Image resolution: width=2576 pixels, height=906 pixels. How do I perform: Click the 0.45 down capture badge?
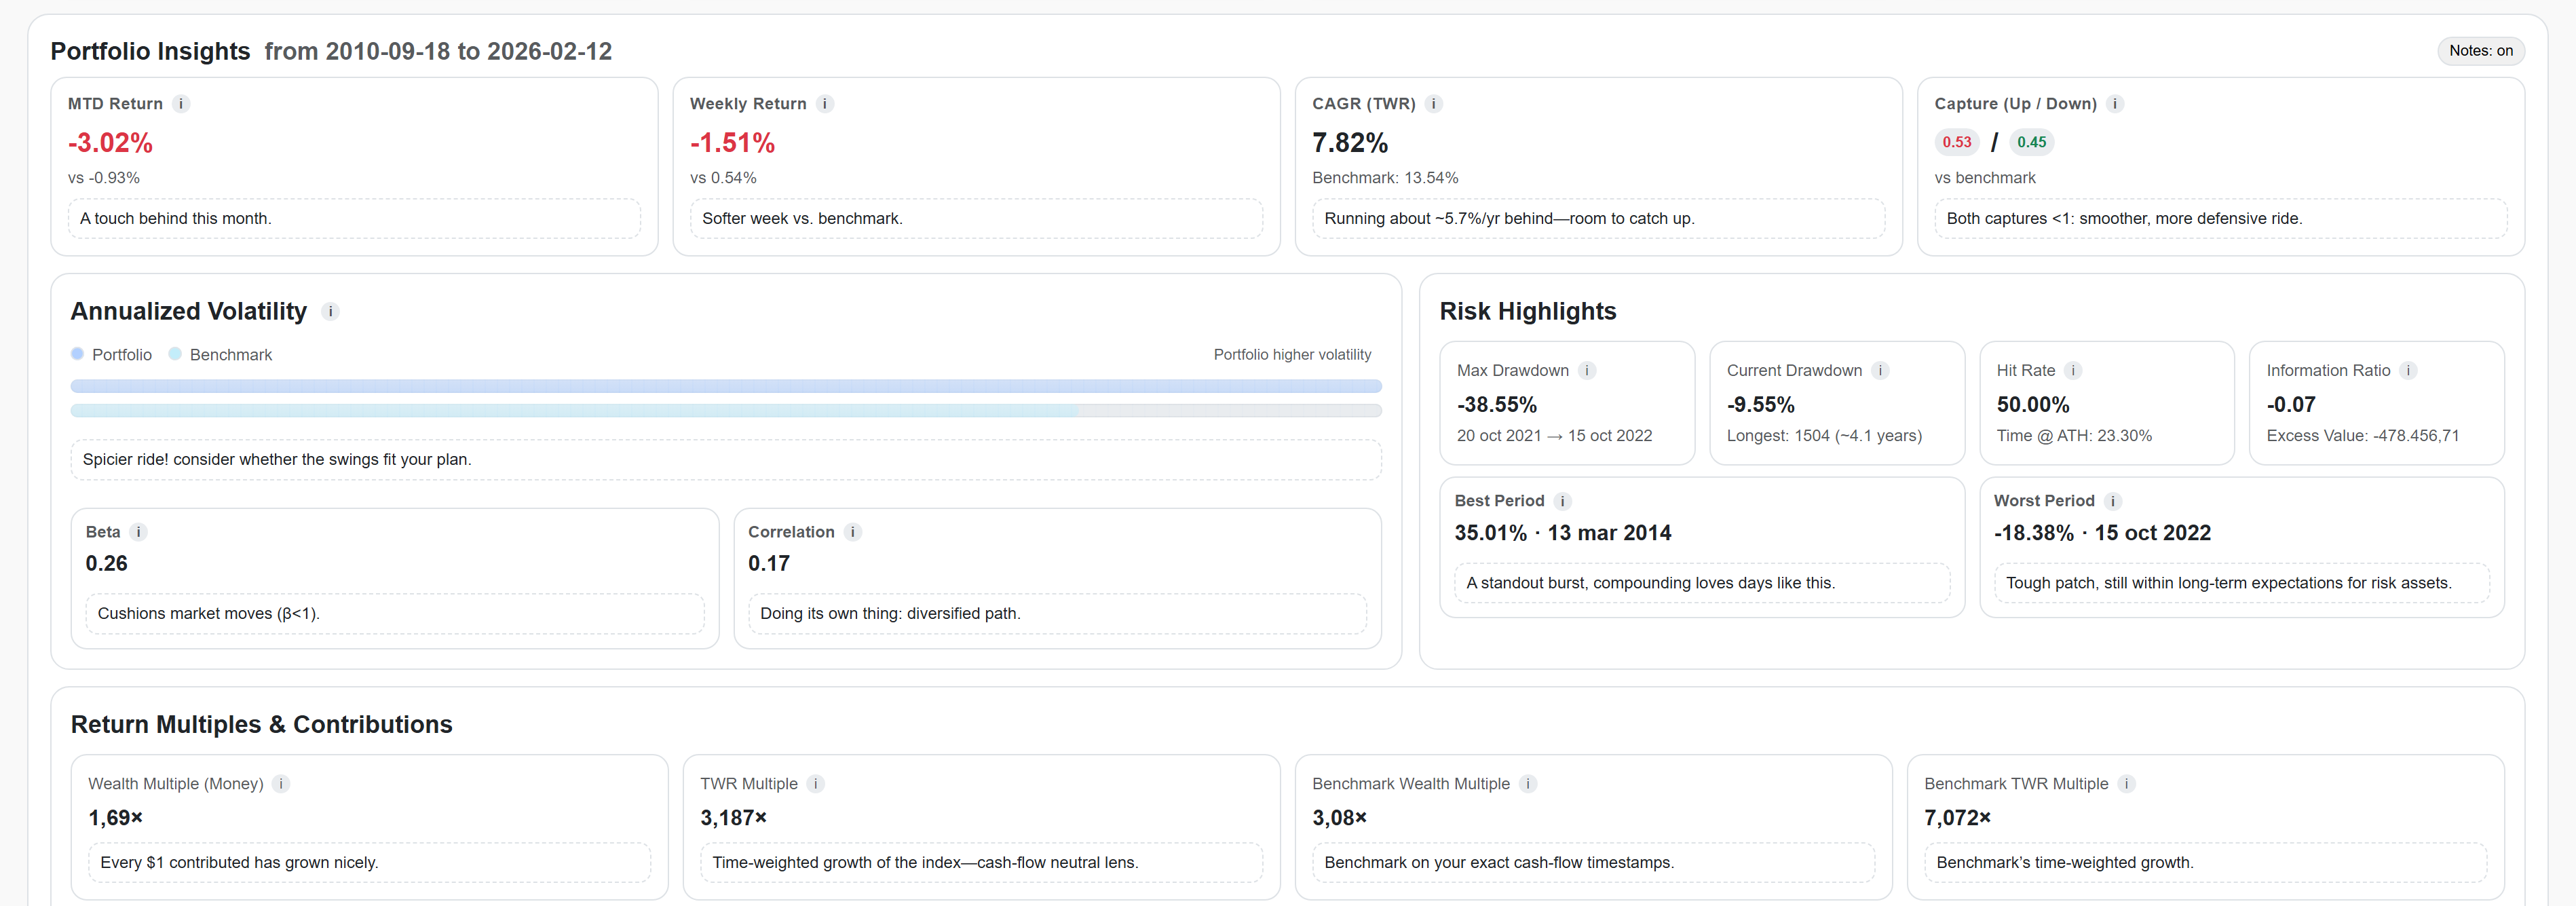[x=2031, y=142]
